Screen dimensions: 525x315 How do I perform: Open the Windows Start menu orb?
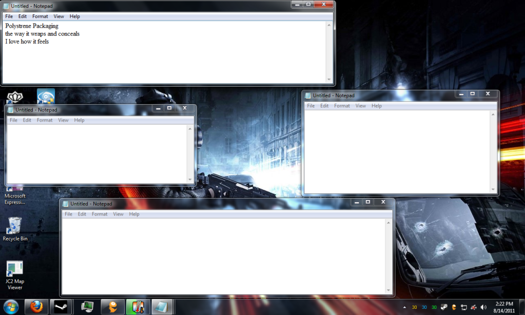pos(11,307)
